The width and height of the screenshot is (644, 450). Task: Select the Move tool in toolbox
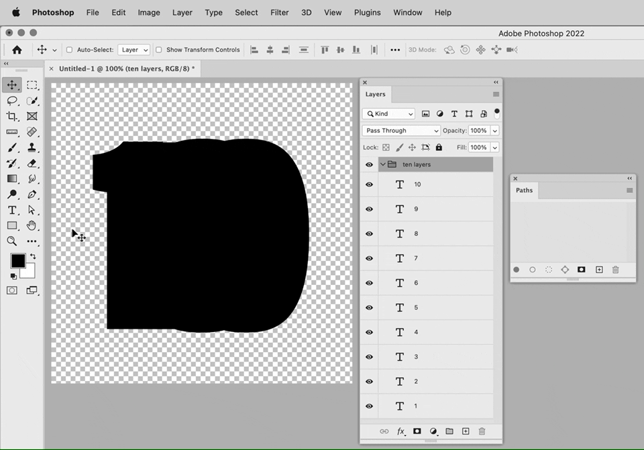12,85
